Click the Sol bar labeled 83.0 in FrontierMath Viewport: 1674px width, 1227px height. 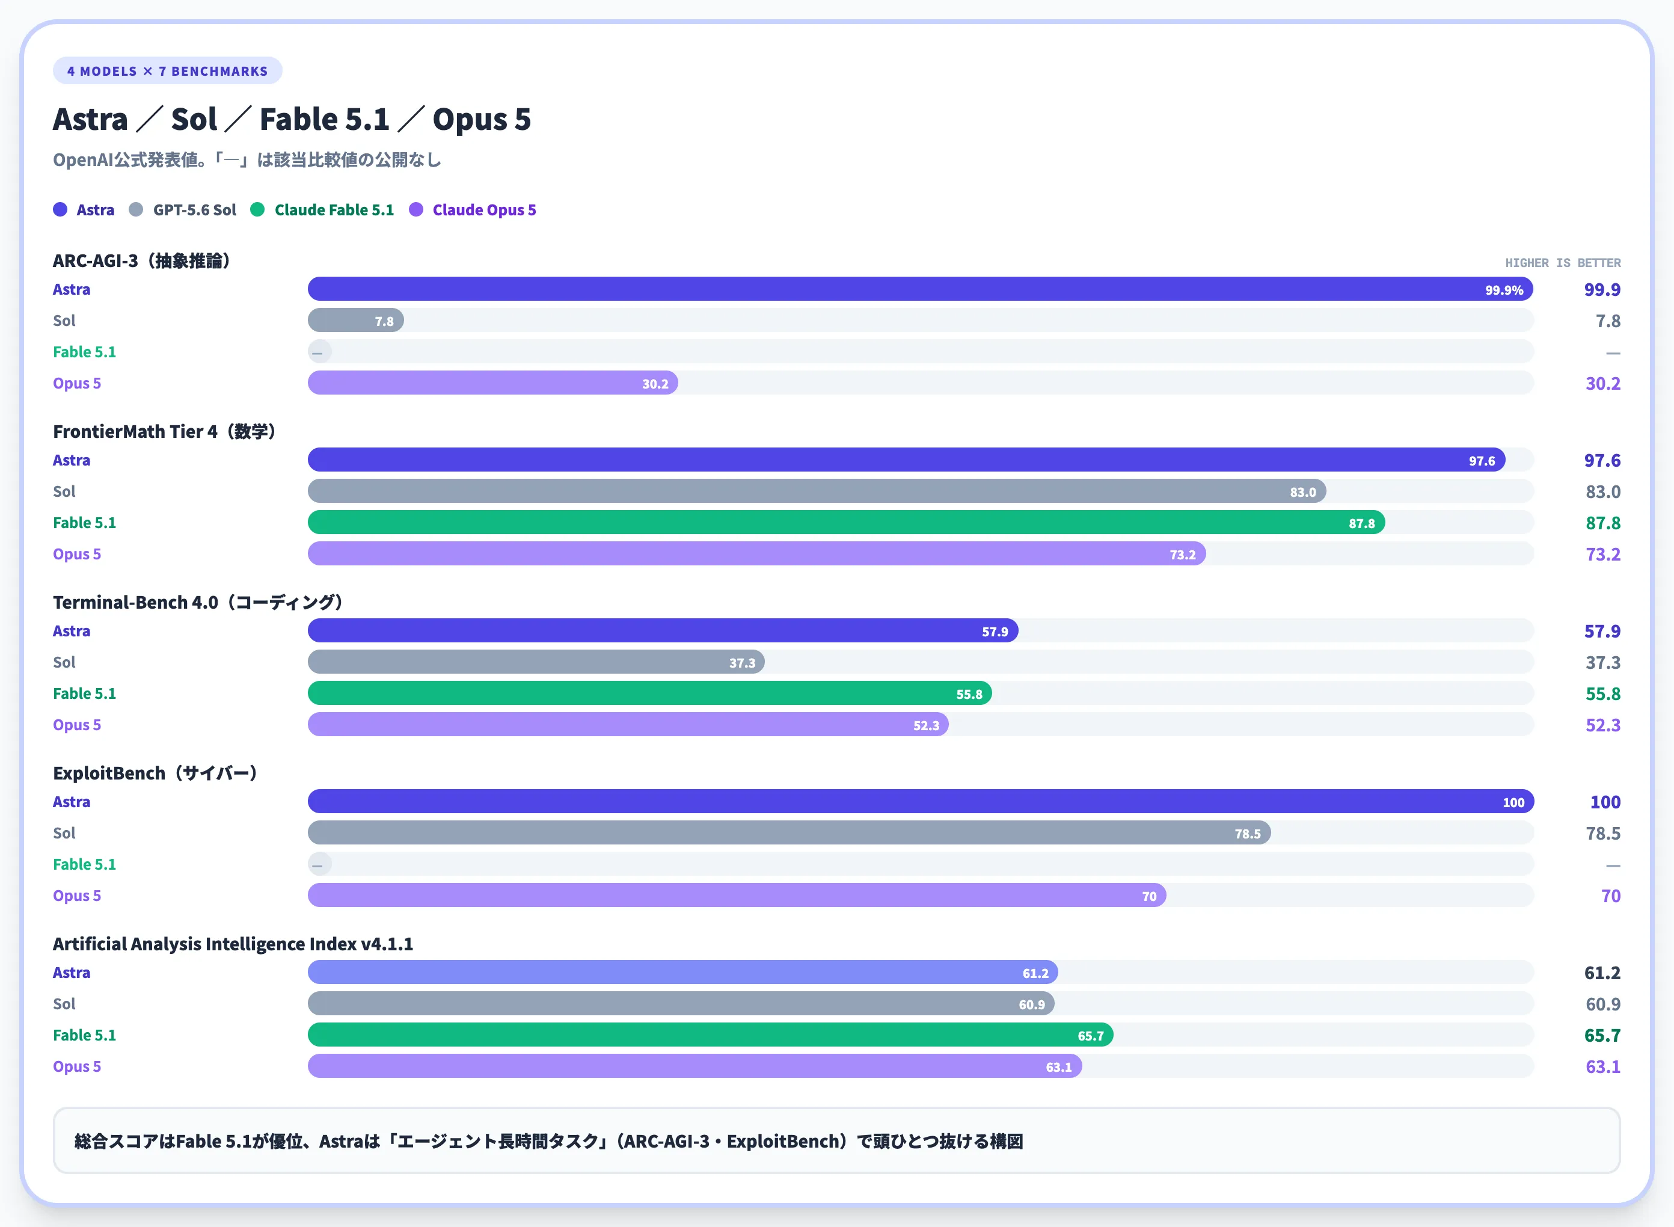point(817,491)
